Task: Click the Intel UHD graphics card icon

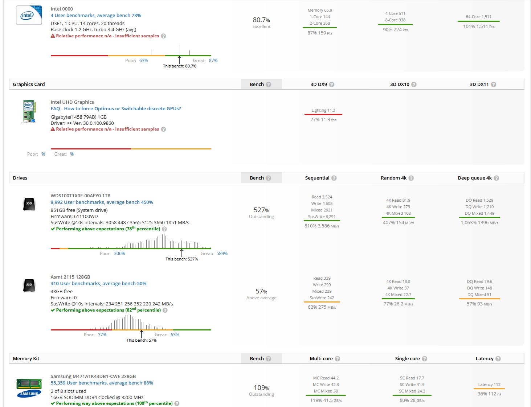Action: click(x=29, y=111)
